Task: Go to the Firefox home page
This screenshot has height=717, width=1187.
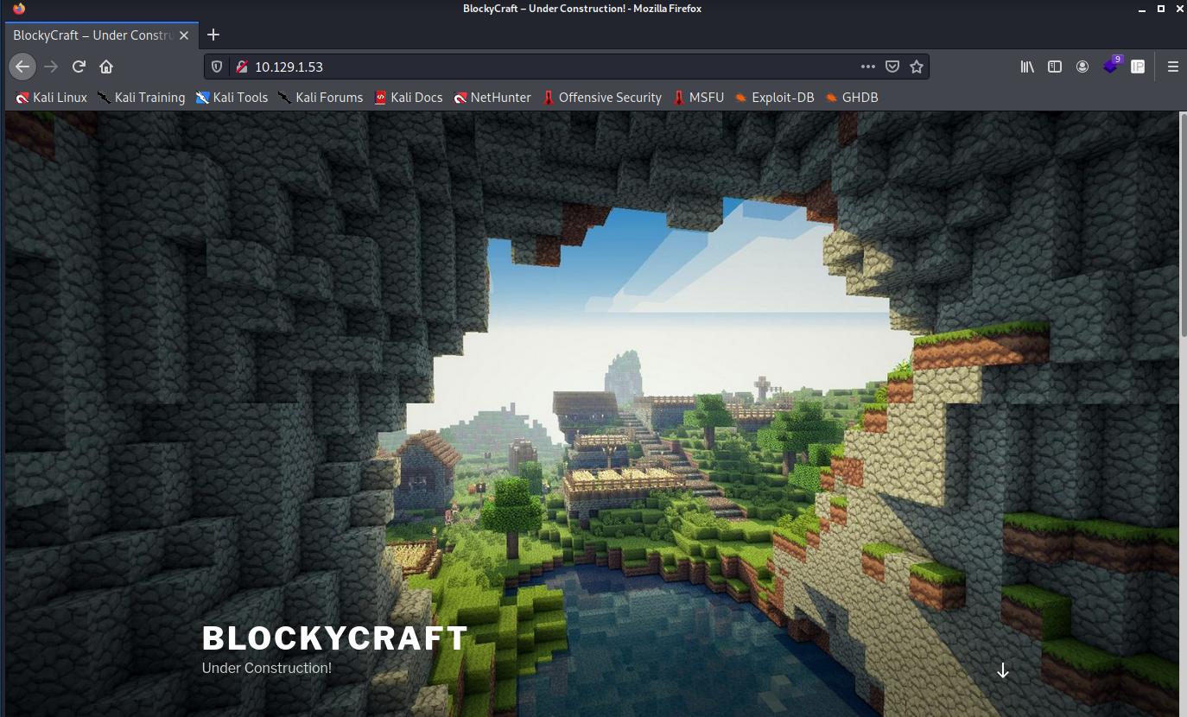Action: click(x=106, y=67)
